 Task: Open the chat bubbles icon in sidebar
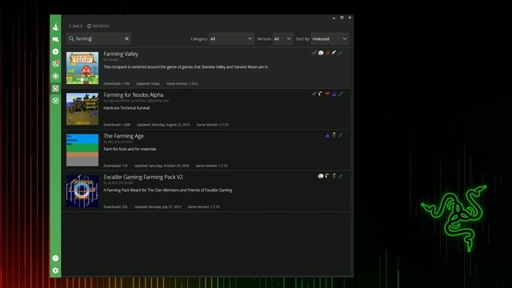click(55, 39)
